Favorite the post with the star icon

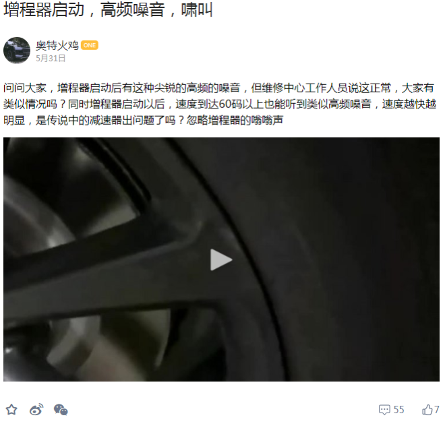tap(11, 410)
